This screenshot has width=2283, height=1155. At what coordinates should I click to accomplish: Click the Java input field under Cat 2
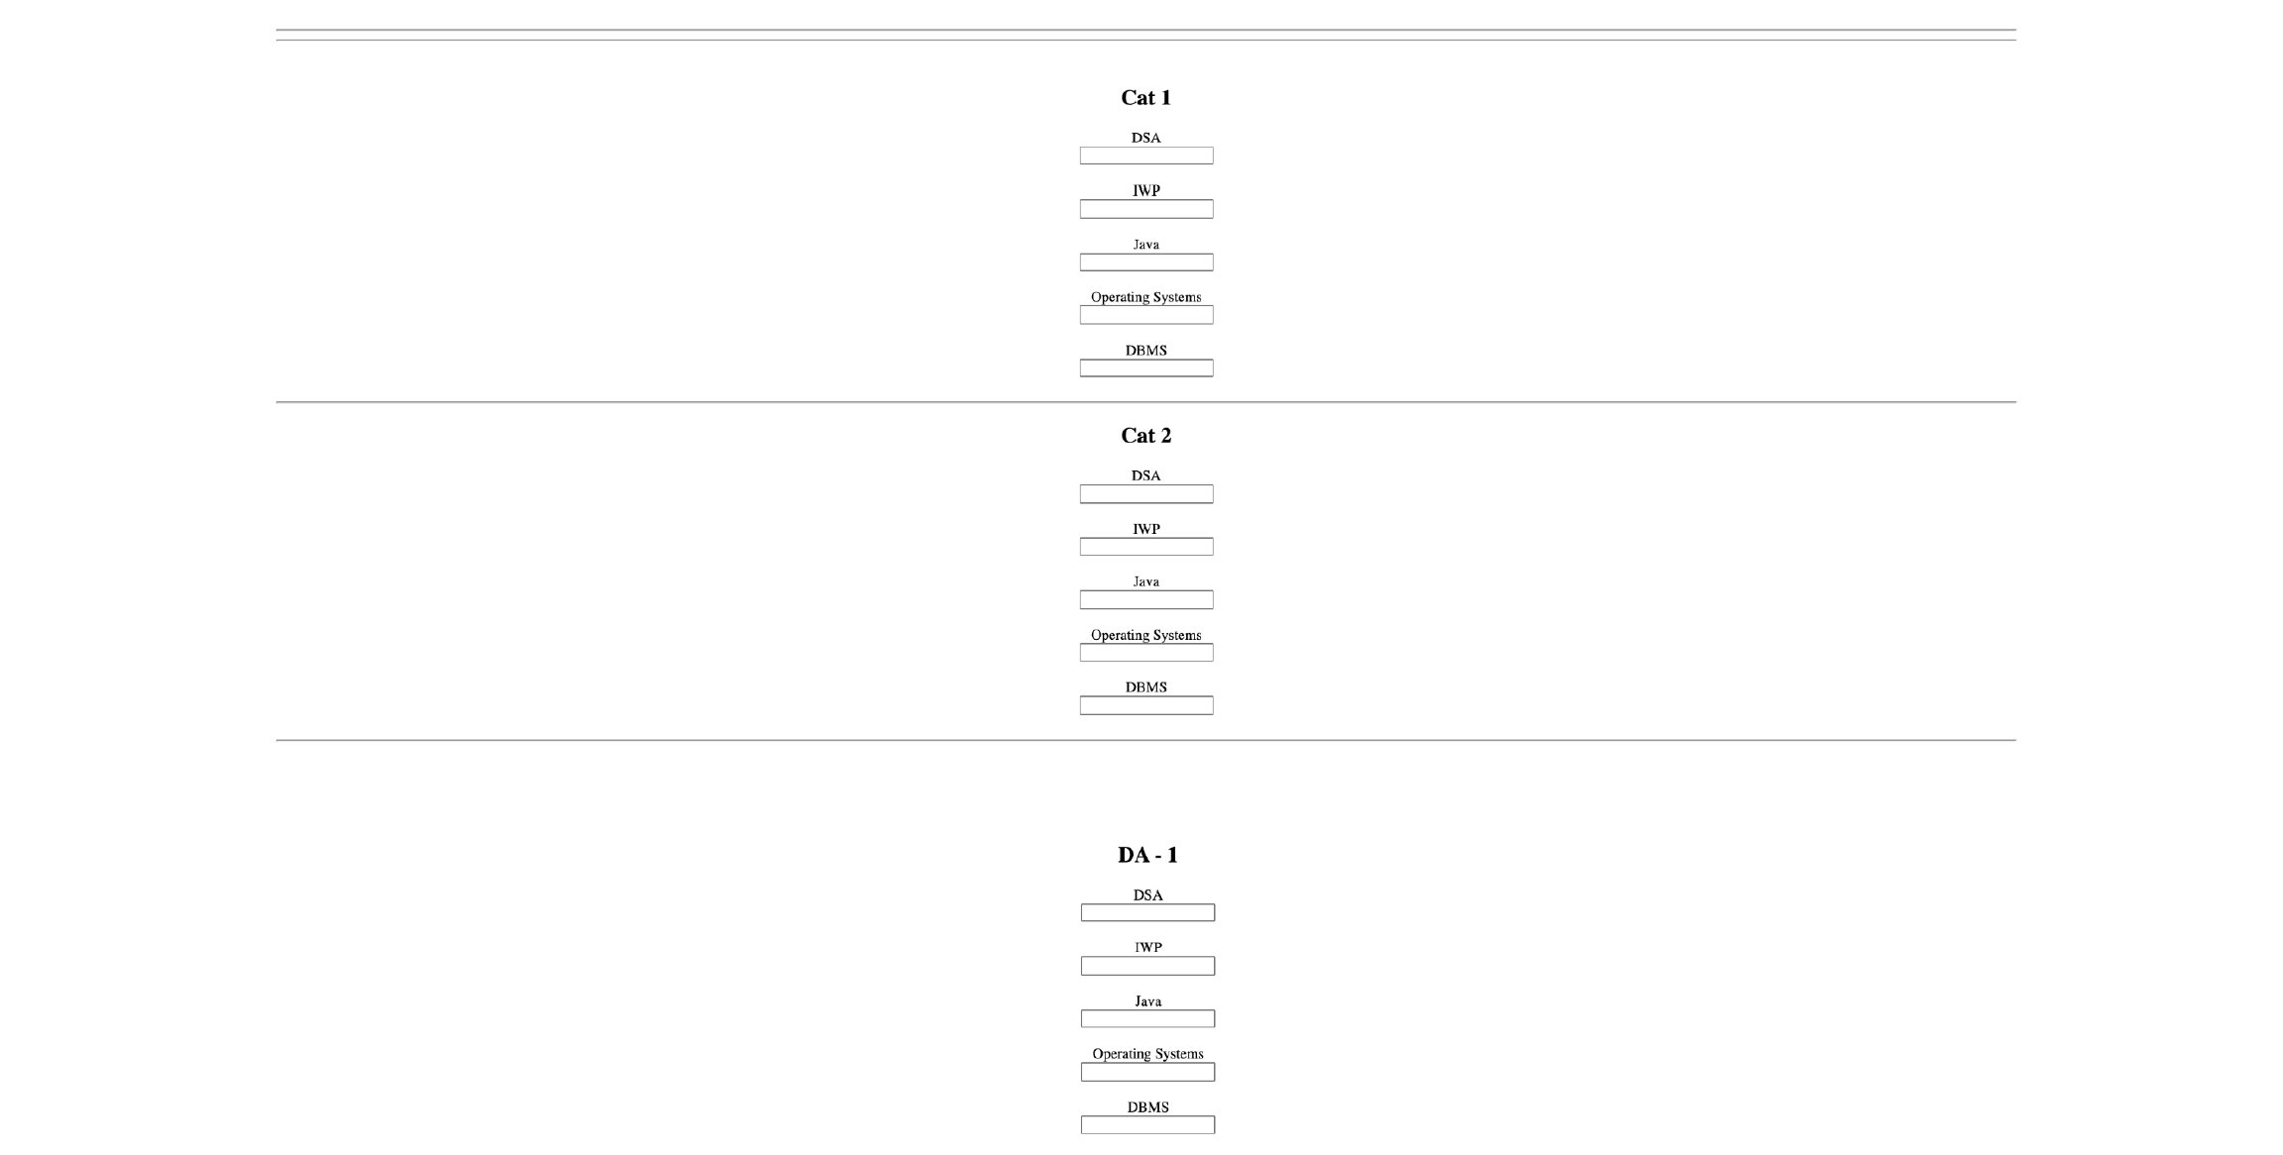coord(1145,599)
